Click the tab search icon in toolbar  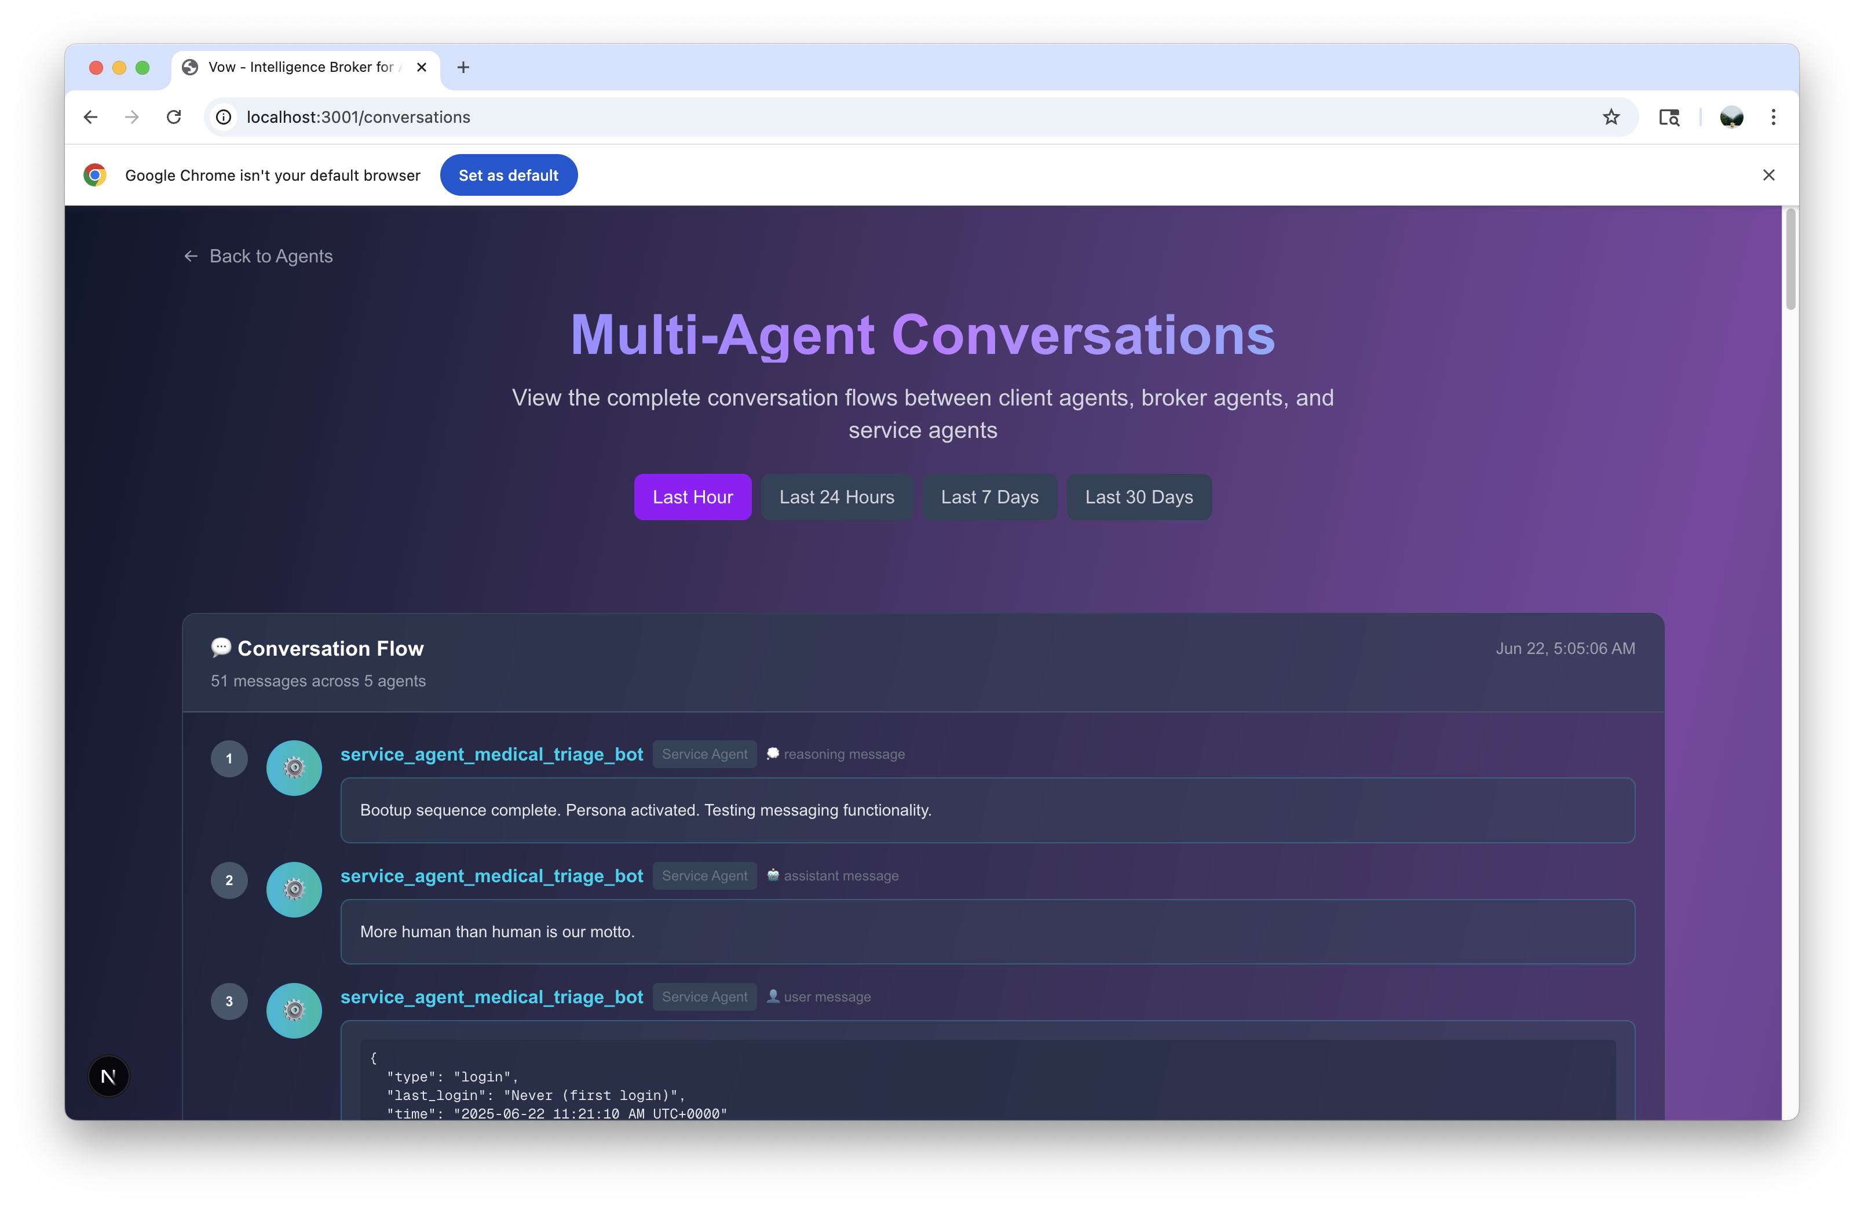point(1669,118)
